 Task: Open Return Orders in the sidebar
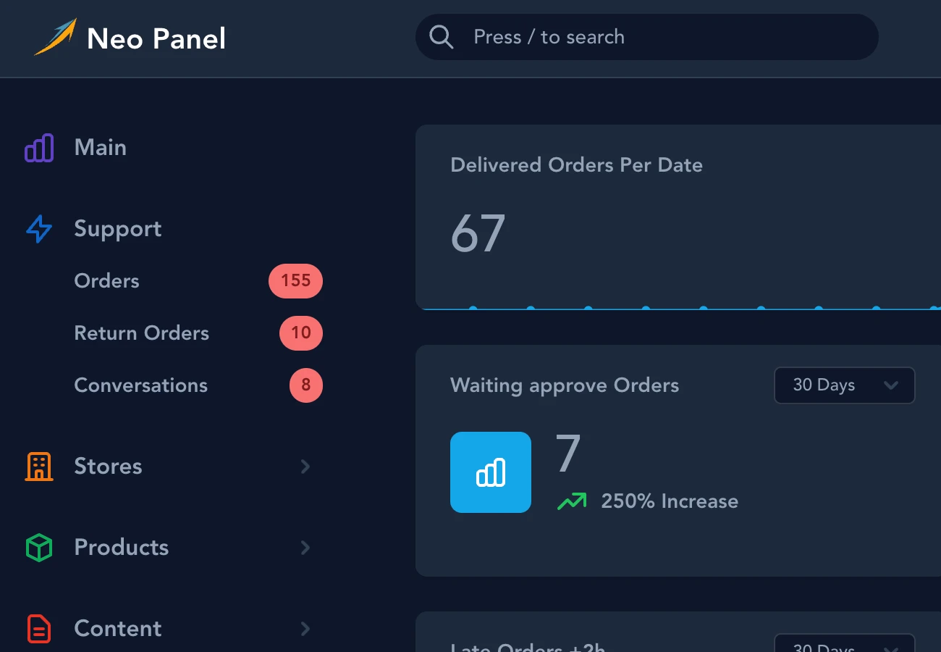(x=142, y=333)
